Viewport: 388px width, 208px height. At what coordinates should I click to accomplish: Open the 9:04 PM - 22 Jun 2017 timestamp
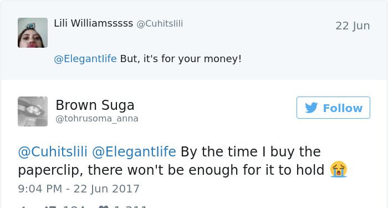click(79, 189)
